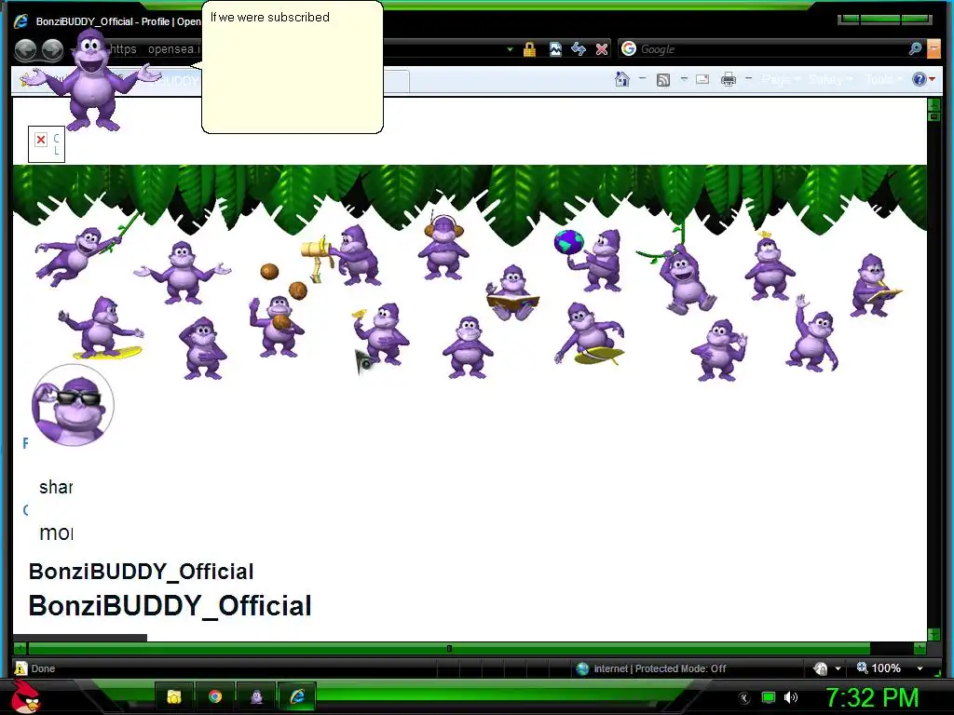Click the Internet Explorer logo in title bar

[20, 21]
